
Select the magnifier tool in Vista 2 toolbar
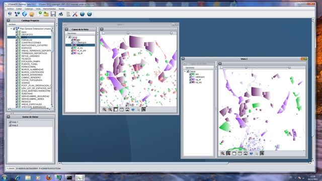[222, 153]
